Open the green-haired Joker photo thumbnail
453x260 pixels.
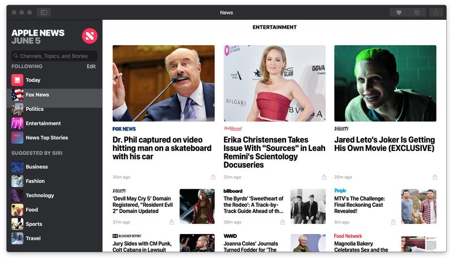[385, 83]
